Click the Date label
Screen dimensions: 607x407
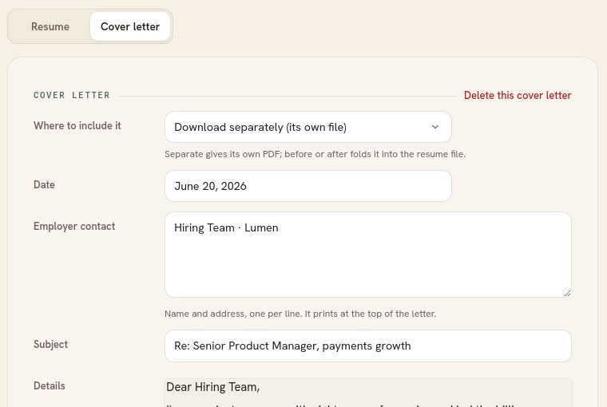44,184
